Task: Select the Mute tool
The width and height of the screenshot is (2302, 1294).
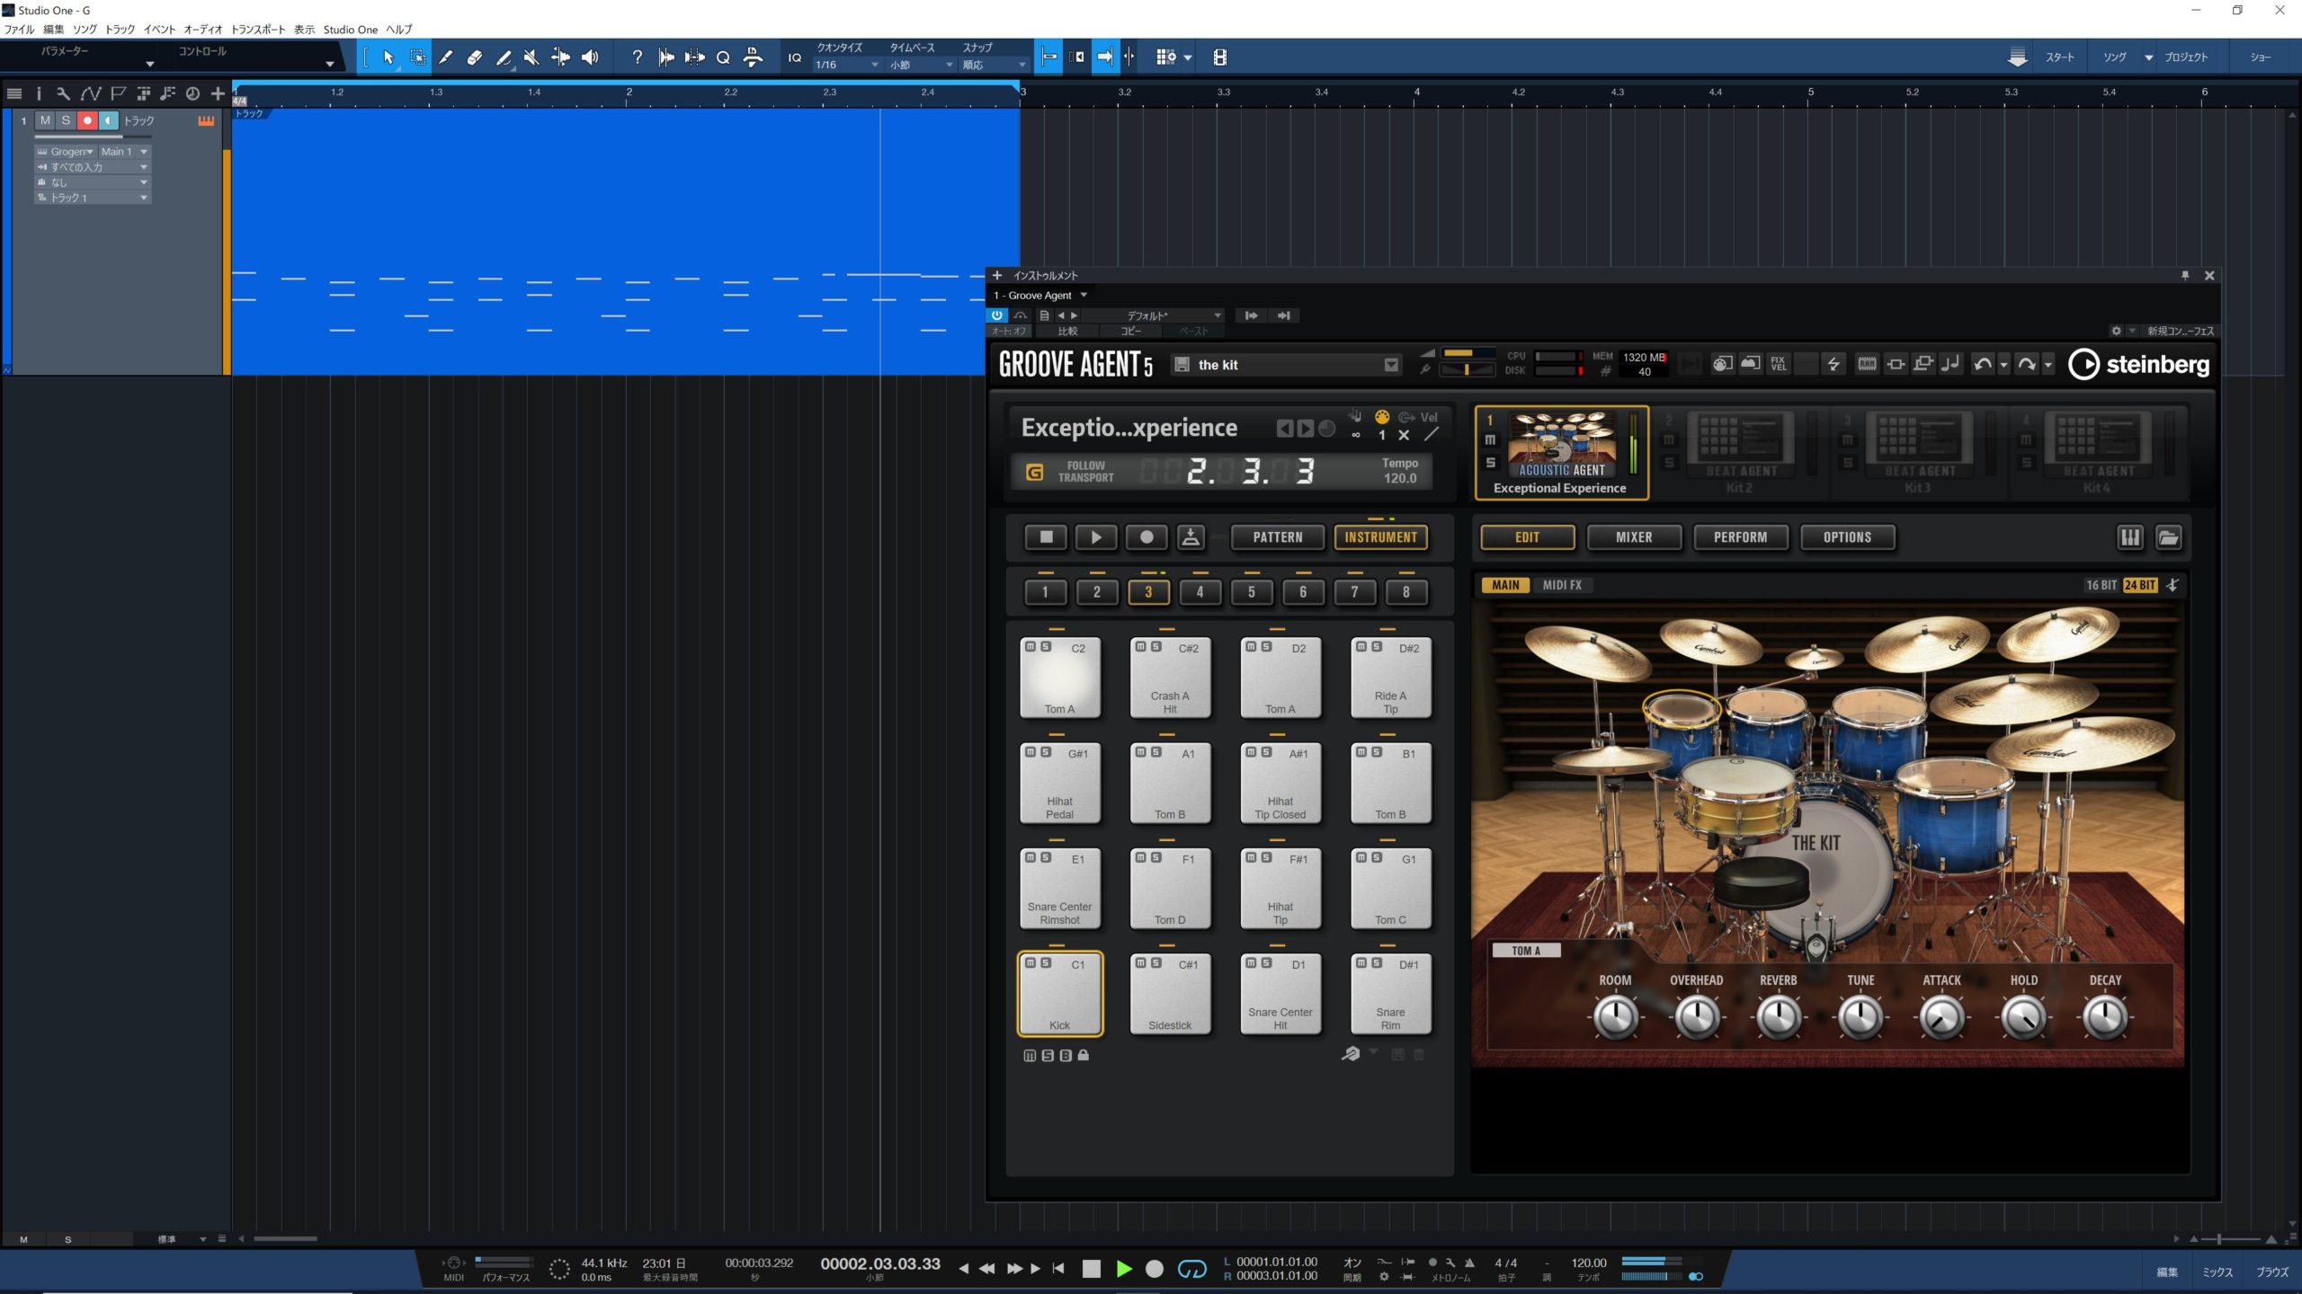Action: (531, 58)
